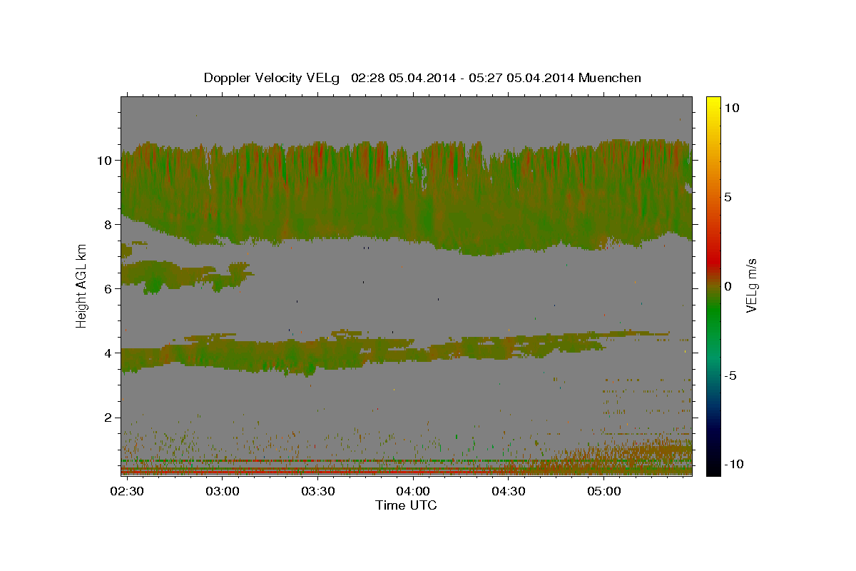Click the 03:00 time tick label

coord(223,491)
